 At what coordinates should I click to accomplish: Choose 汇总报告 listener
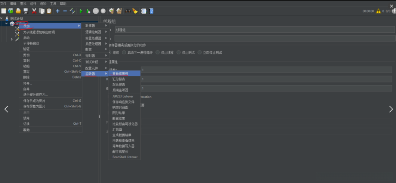[x=124, y=79]
